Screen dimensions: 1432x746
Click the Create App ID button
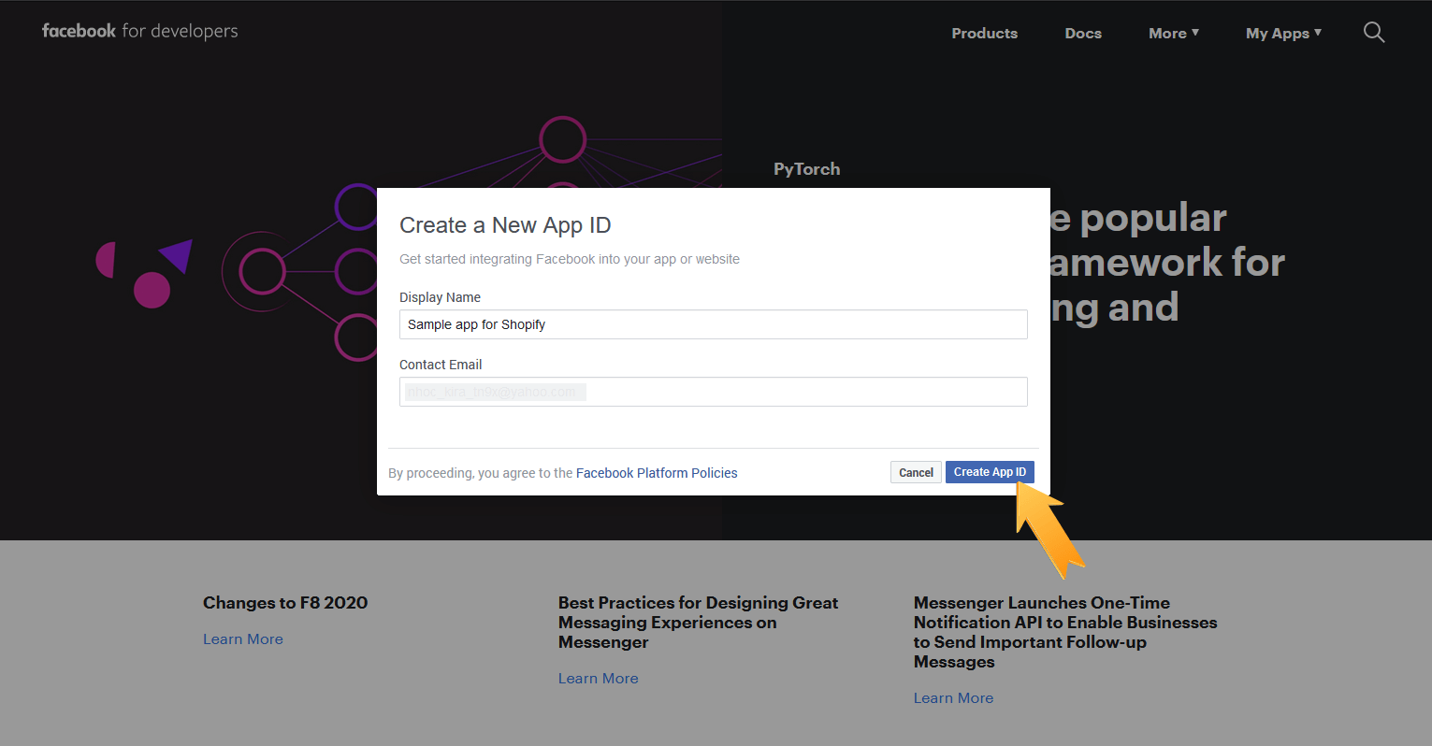coord(990,472)
